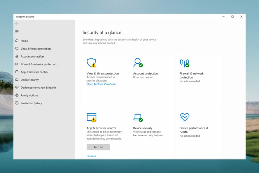
Task: Click the Device security laptop tile icon
Action: [x=137, y=117]
